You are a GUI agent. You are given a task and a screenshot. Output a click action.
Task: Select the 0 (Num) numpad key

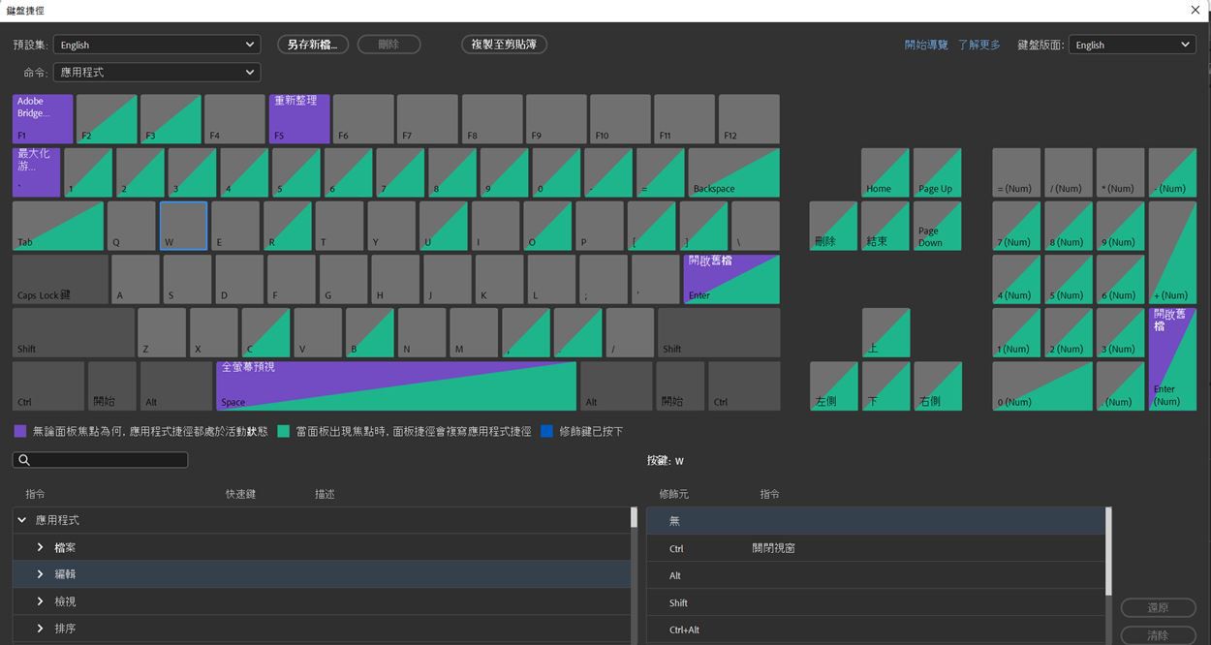click(x=1042, y=385)
